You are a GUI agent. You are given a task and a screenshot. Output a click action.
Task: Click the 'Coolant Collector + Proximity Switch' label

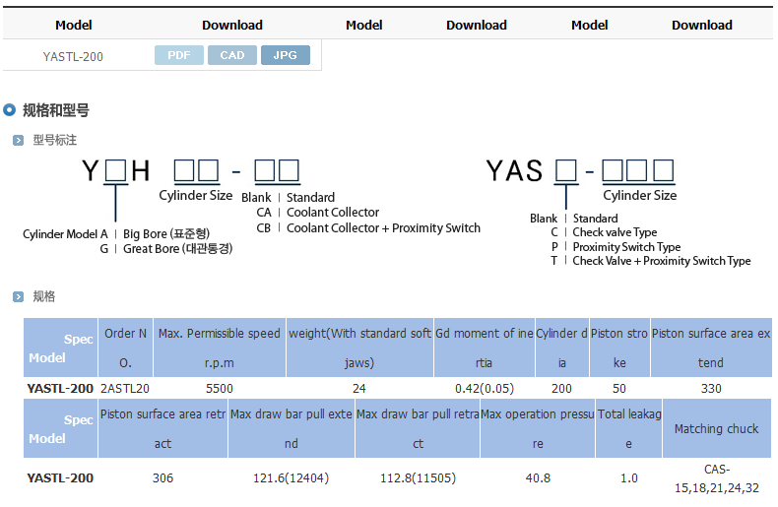click(383, 228)
